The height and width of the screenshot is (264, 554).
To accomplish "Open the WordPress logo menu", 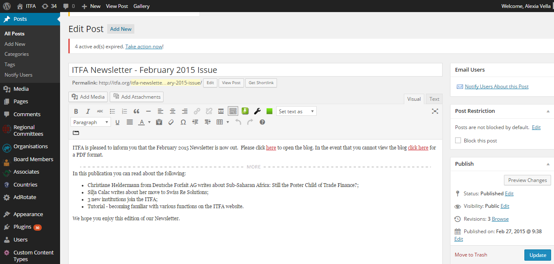I will [x=7, y=6].
